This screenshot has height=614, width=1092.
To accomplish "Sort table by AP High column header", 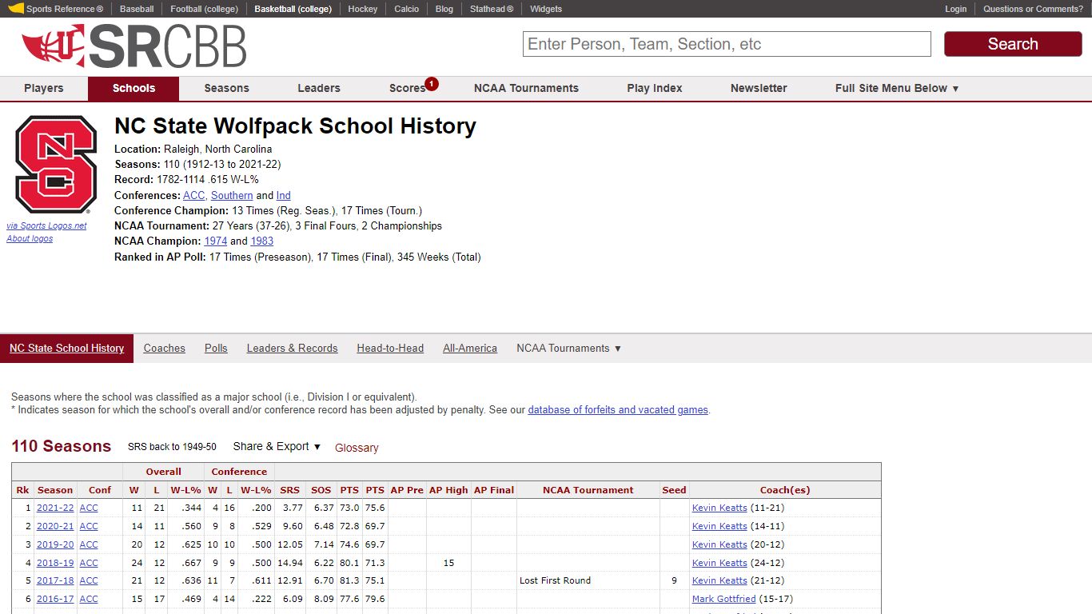I will [448, 490].
